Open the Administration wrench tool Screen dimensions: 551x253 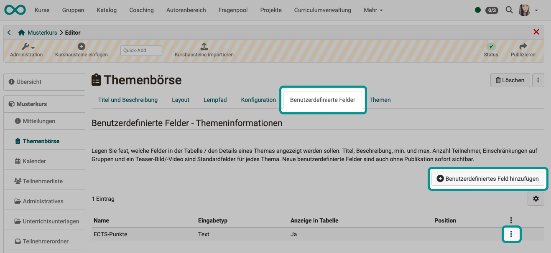(26, 48)
